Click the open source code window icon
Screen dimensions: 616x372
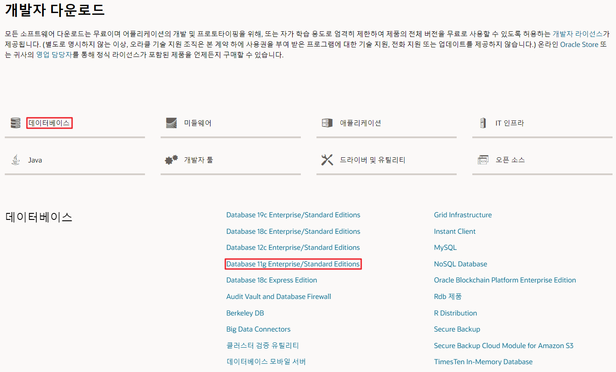pos(483,160)
